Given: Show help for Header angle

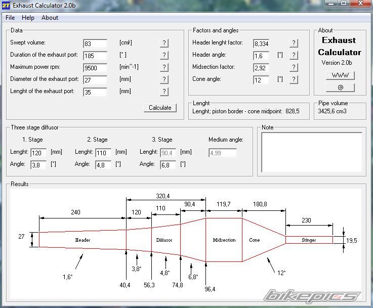Looking at the screenshot, I should tap(294, 55).
